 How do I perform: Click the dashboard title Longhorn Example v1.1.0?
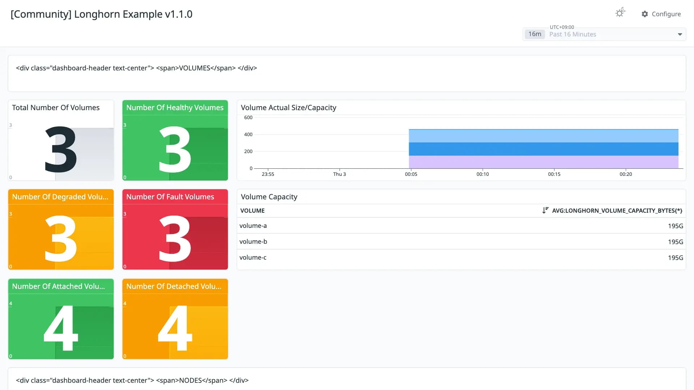(102, 14)
